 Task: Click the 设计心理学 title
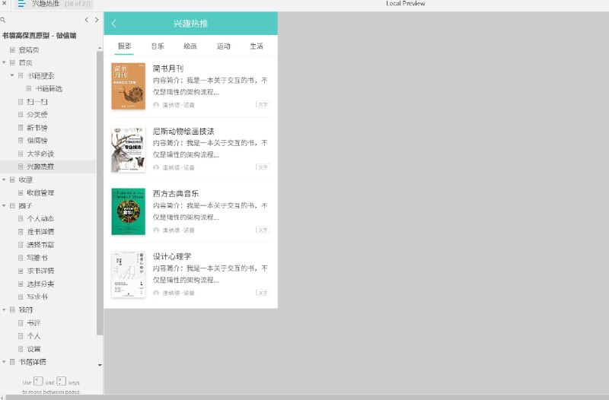point(172,256)
